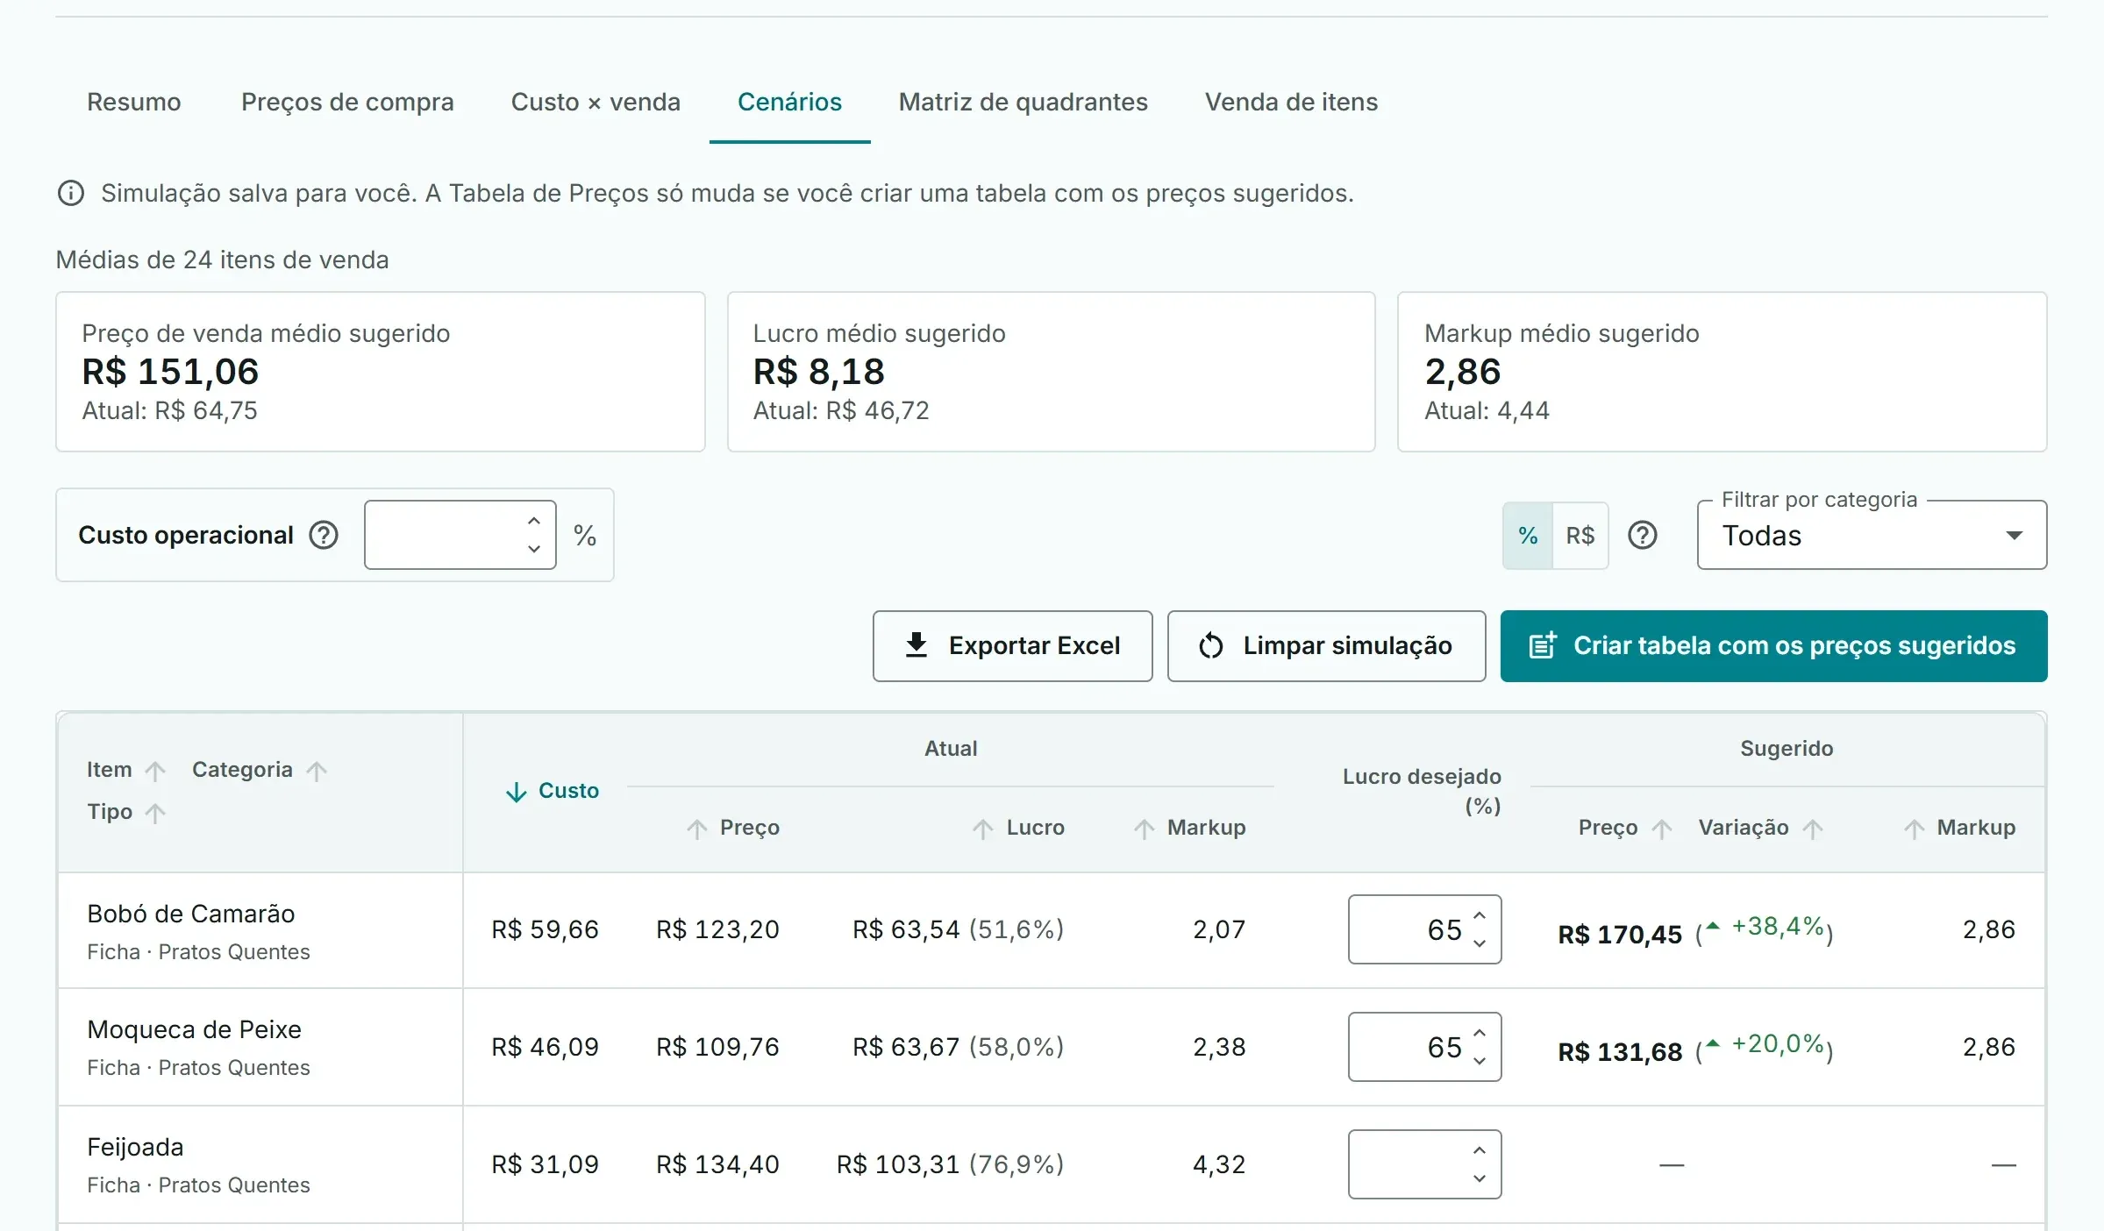Click Bobó de Camarão lucro desejado field

point(1424,929)
